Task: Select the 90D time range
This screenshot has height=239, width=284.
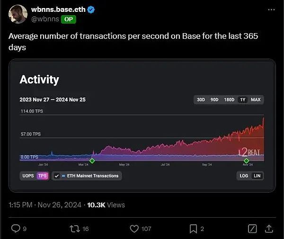Action: pyautogui.click(x=214, y=100)
